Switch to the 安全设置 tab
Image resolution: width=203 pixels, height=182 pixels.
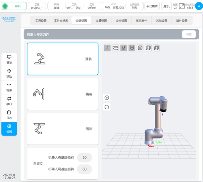[x=121, y=21]
